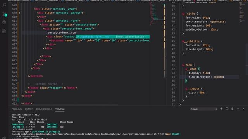Click 'font-weight: 100' line
The height and width of the screenshot is (139, 248).
click(x=198, y=25)
